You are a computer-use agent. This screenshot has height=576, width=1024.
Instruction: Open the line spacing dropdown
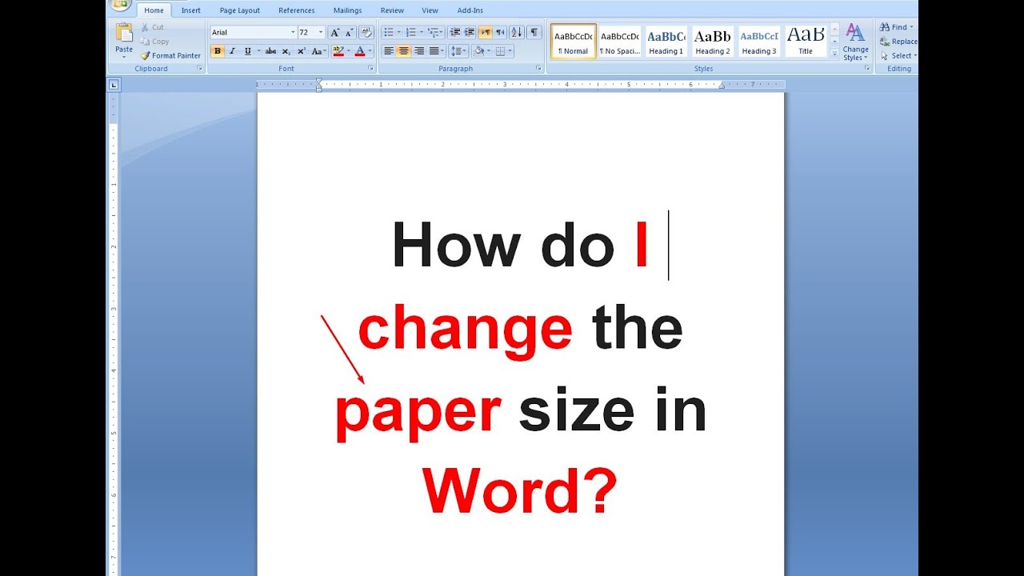(x=458, y=51)
